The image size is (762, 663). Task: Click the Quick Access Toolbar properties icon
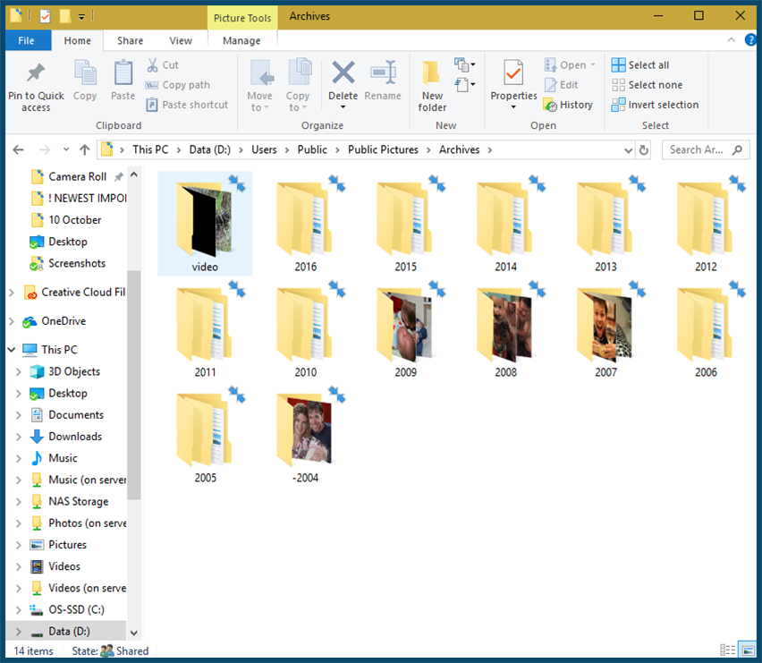pos(45,16)
